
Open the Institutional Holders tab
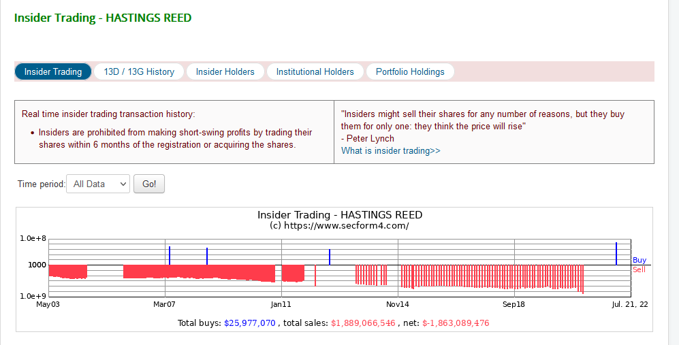coord(315,72)
